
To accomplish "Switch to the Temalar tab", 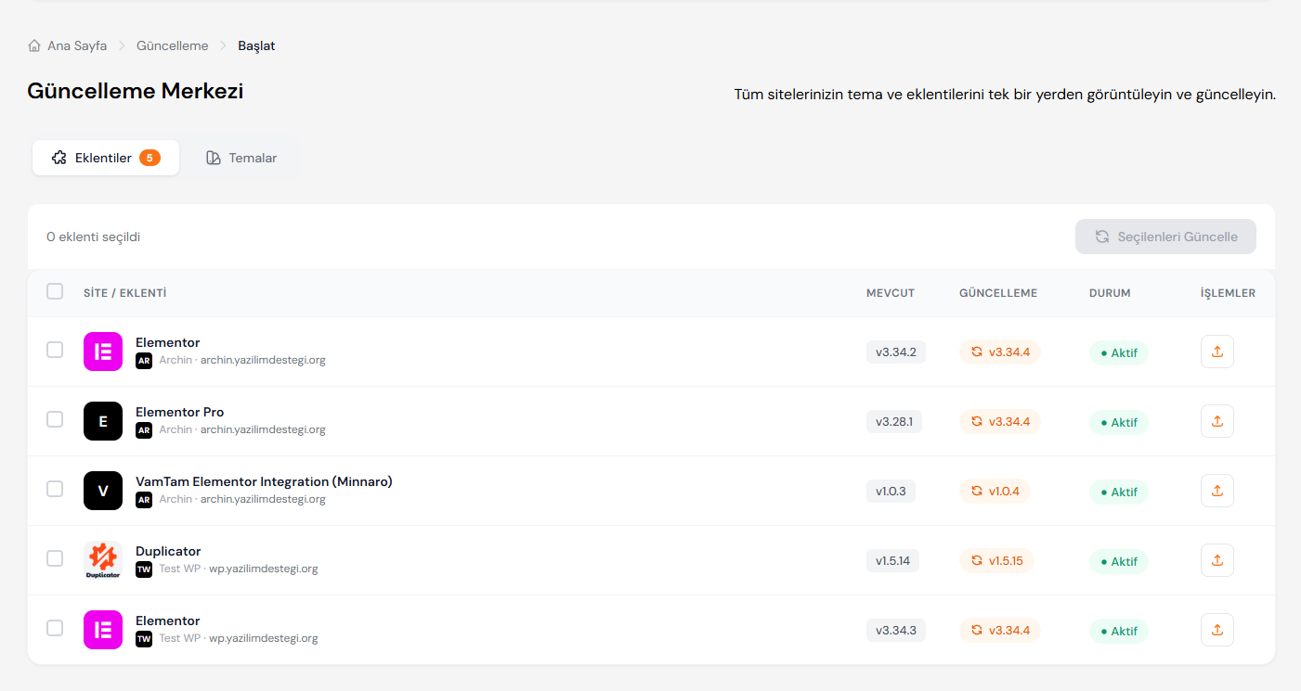I will [241, 158].
